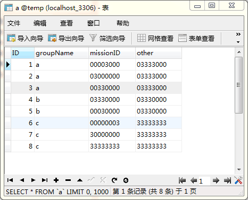Expand toolbar overflow chevron
Viewport: 248px width, 200px height.
pos(238,34)
